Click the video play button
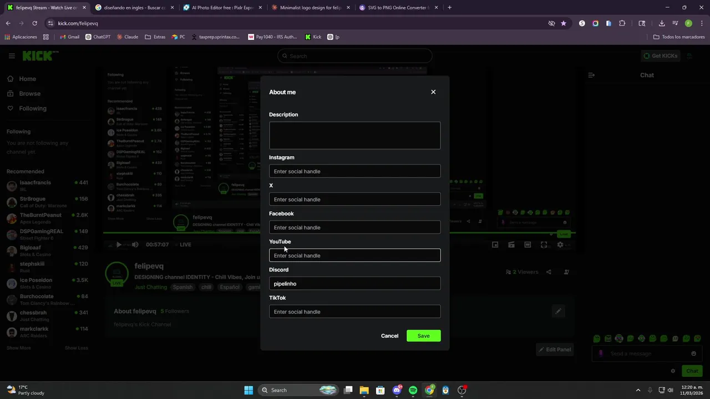Viewport: 710px width, 399px height. pyautogui.click(x=119, y=244)
